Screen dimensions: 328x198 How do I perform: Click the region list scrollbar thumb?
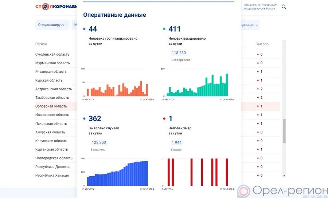coord(284,130)
